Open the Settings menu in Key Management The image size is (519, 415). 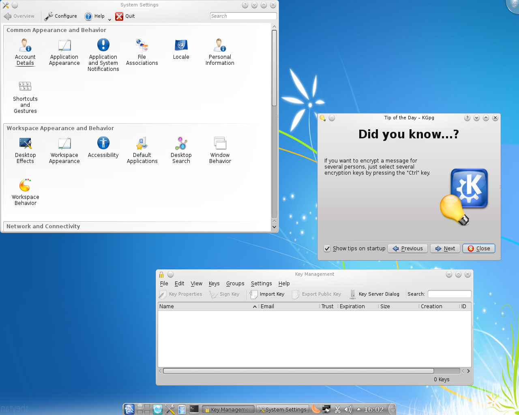pyautogui.click(x=261, y=284)
